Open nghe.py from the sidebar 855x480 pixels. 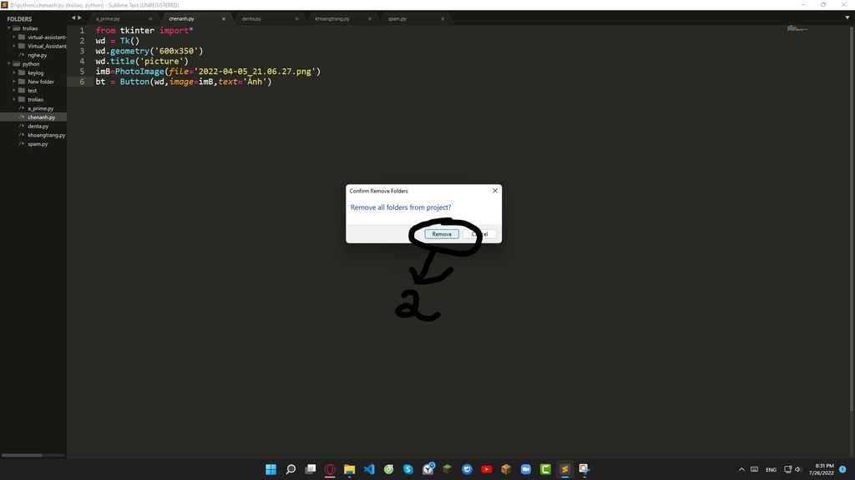click(x=37, y=55)
